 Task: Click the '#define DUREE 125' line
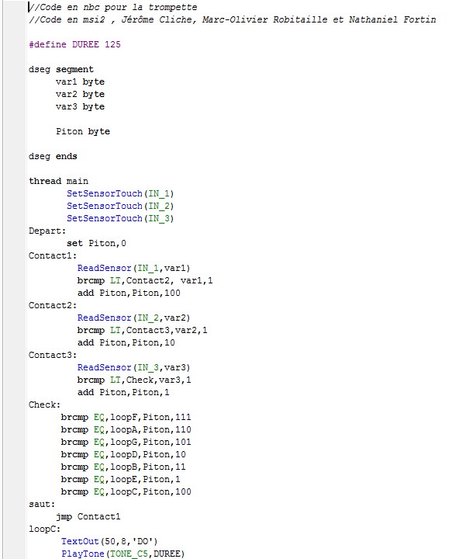click(x=74, y=44)
